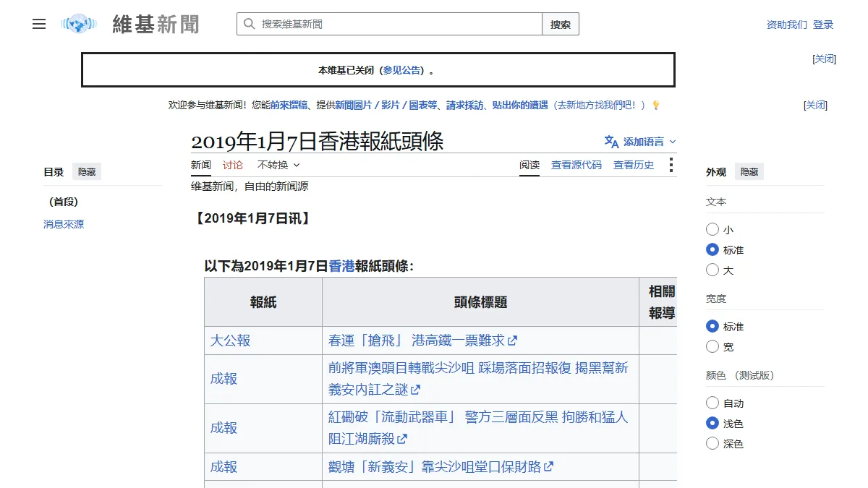Open the 不转换 variant dropdown
Viewport: 868px width, 488px height.
click(278, 165)
